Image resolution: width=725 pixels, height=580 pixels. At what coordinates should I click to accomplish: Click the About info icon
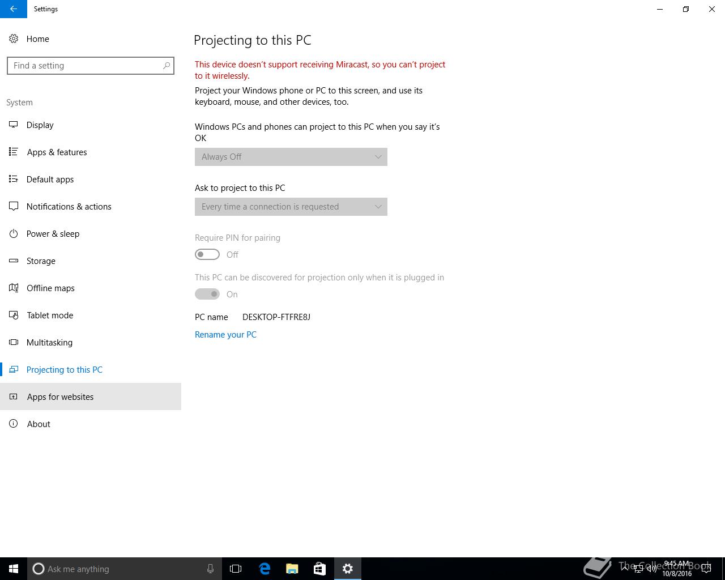[x=14, y=424]
